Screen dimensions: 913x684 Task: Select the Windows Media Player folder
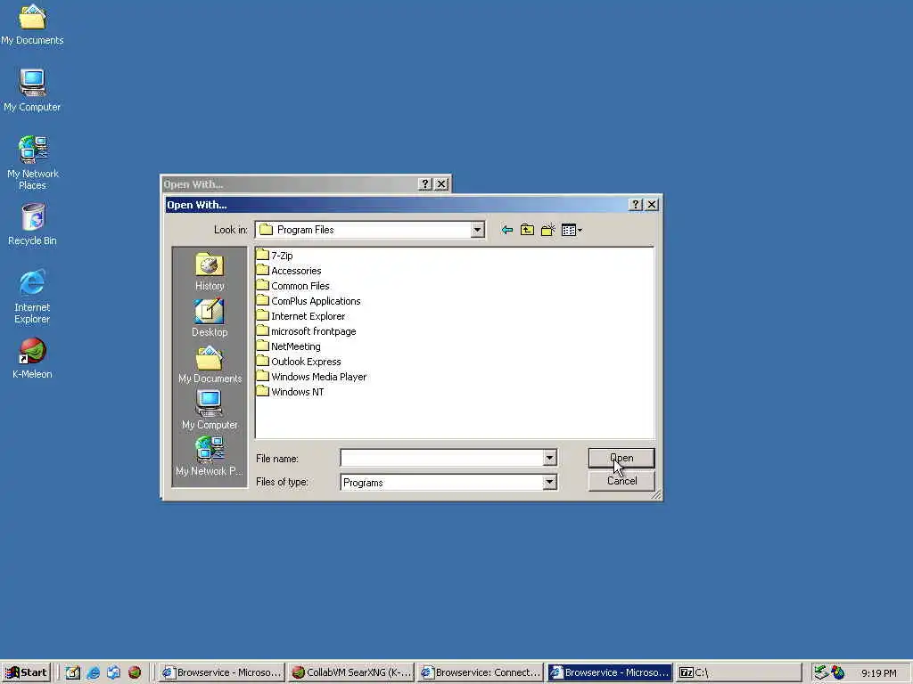[312, 377]
